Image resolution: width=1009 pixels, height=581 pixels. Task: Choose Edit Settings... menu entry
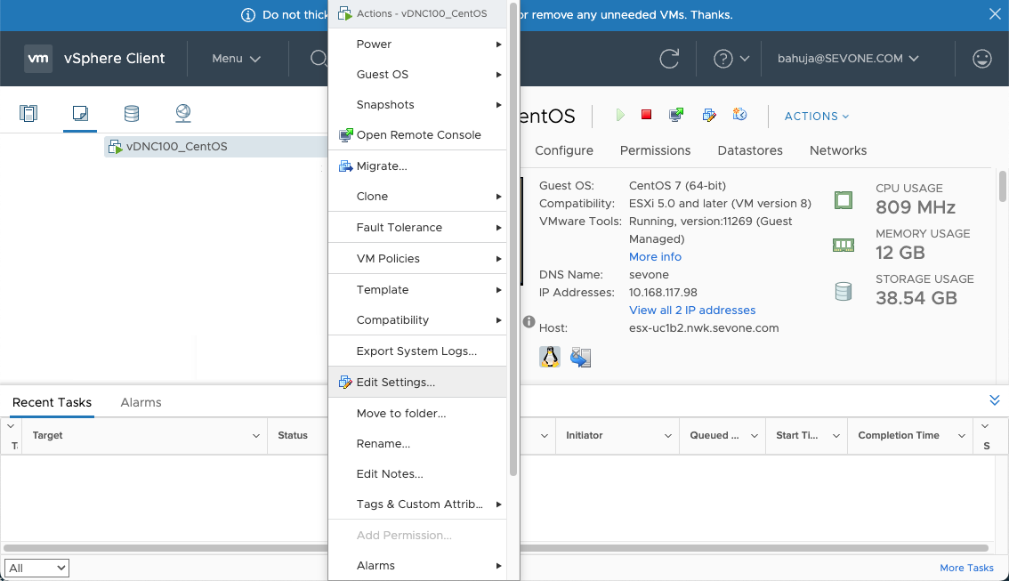click(417, 382)
